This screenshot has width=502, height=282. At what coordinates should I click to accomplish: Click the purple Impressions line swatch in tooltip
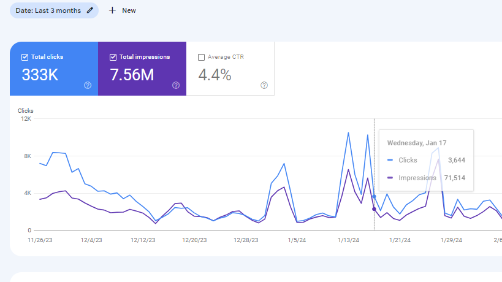(391, 178)
